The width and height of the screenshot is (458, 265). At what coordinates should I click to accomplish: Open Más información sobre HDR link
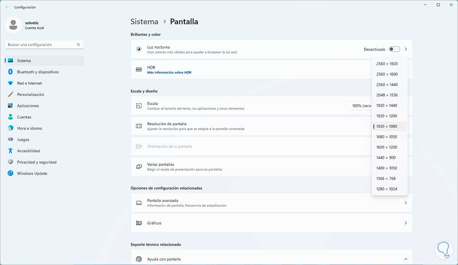(169, 72)
